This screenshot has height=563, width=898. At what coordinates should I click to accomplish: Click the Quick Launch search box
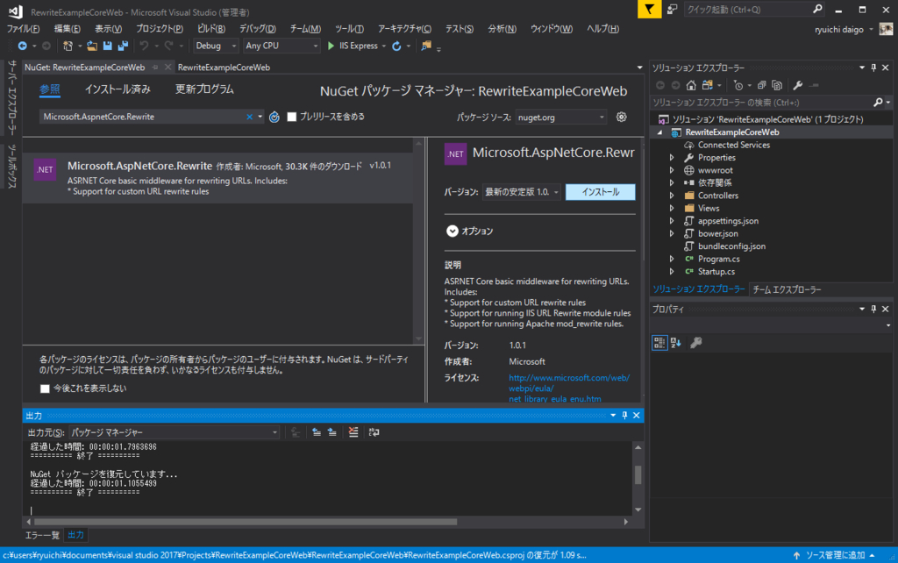pyautogui.click(x=747, y=10)
